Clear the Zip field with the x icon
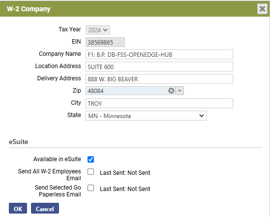Screen dimensions: 270x217 171,91
